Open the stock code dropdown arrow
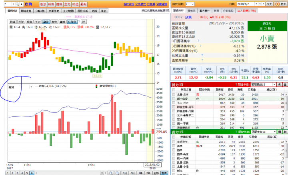Image resolution: width=288 pixels, height=175 pixels. [13, 4]
